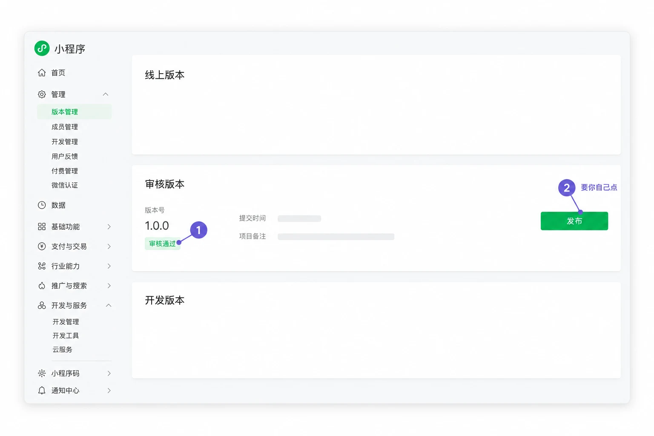Click the 审核通过 status tag
The height and width of the screenshot is (436, 654).
[x=162, y=244]
